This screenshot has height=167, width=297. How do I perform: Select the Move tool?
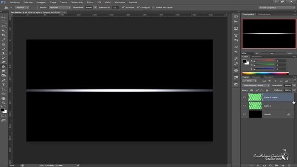pos(3,18)
